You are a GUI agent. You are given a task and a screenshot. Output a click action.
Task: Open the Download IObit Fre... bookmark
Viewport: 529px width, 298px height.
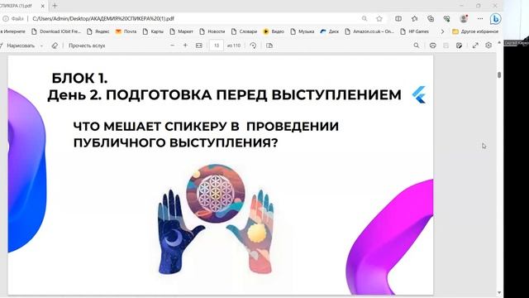point(56,31)
